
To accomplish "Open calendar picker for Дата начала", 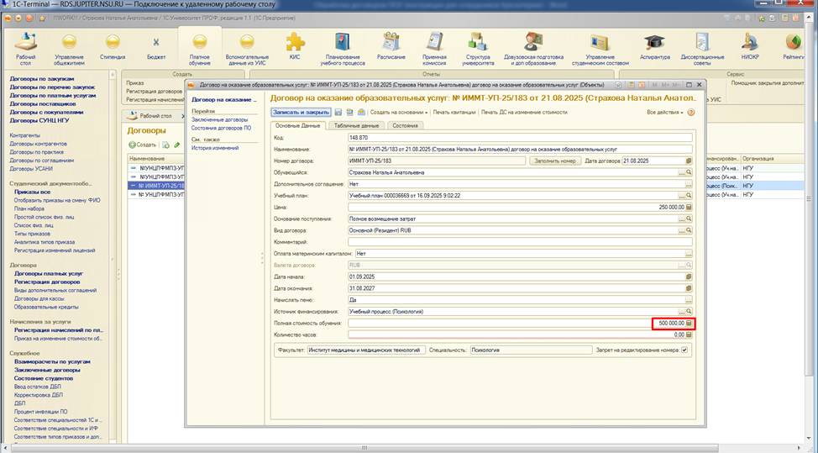I will click(689, 277).
